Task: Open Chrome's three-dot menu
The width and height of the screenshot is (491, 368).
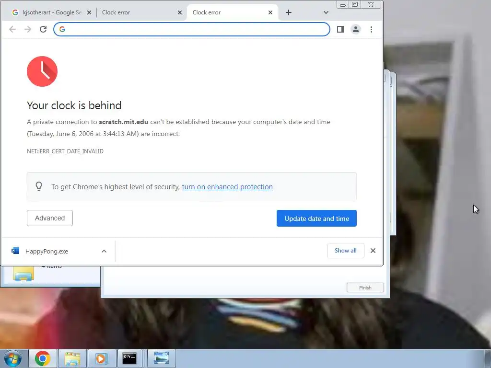Action: [372, 29]
